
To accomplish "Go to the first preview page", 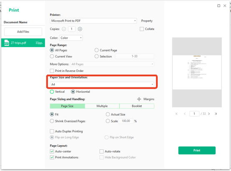I will coord(176,114).
